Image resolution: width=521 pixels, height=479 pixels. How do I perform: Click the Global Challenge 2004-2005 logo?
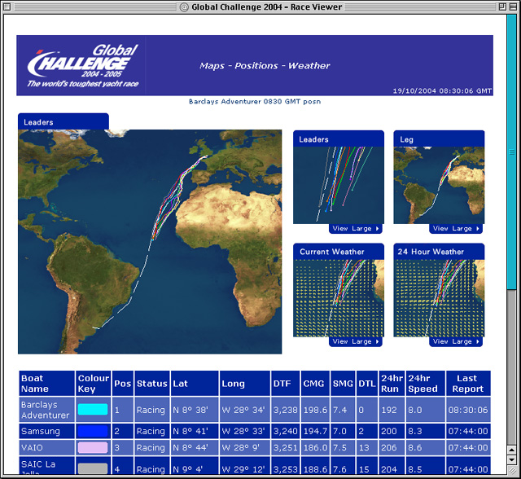coord(83,66)
